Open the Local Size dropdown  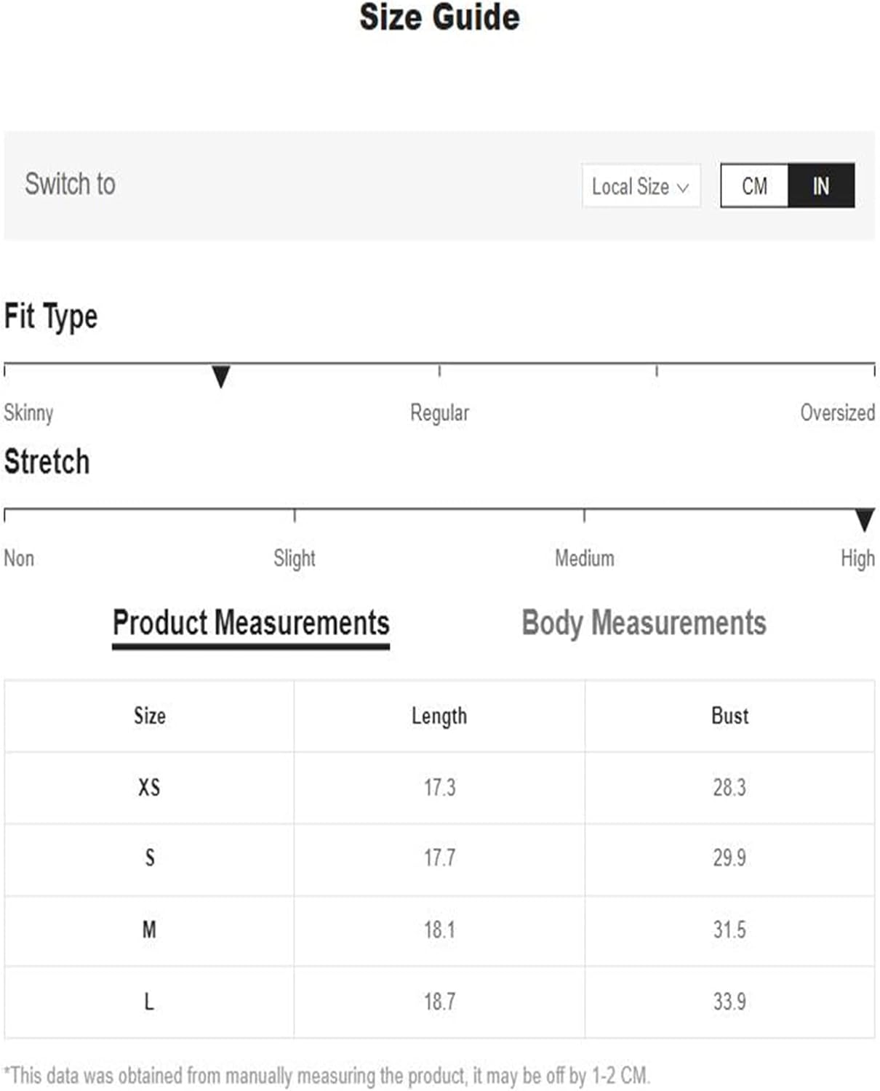[641, 186]
